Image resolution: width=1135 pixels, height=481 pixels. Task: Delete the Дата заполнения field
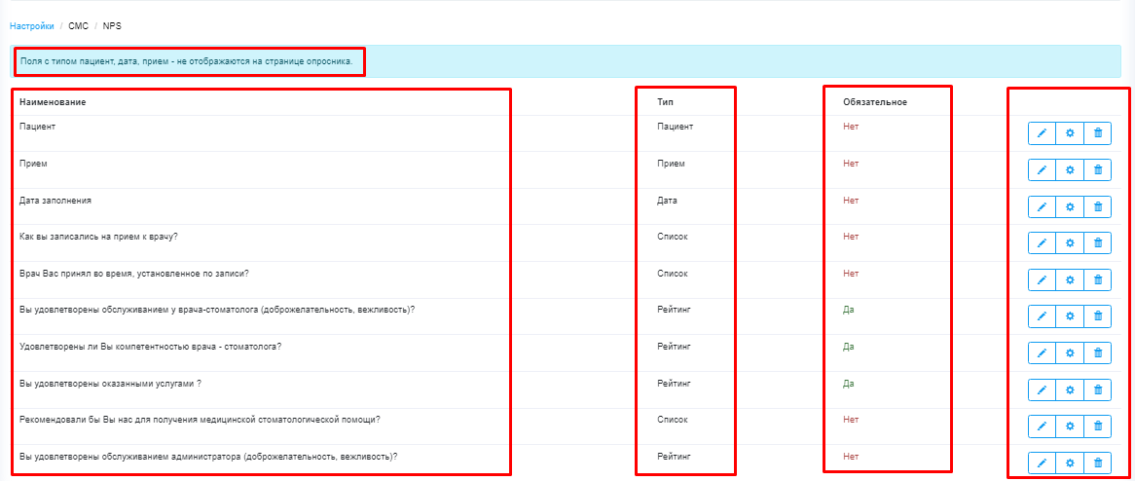click(1097, 206)
